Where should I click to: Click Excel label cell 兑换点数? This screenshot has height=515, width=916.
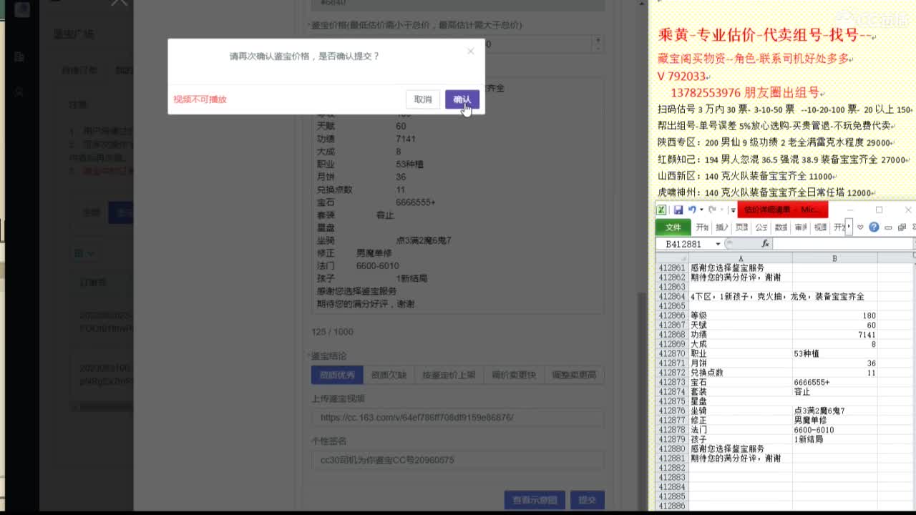point(741,373)
